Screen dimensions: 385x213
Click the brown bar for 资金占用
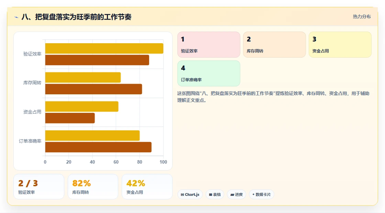pos(70,118)
